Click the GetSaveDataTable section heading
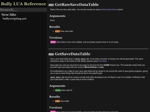Screen dimensions: 150x112 pos(72,54)
